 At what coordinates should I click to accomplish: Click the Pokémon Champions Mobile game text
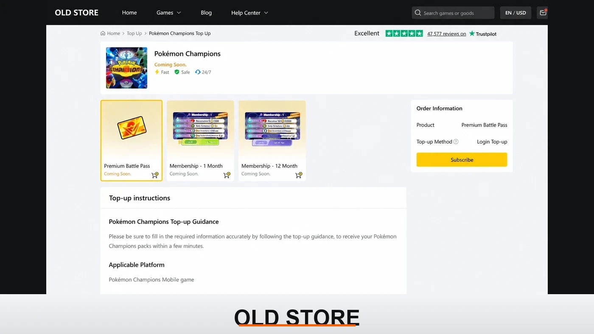[151, 280]
